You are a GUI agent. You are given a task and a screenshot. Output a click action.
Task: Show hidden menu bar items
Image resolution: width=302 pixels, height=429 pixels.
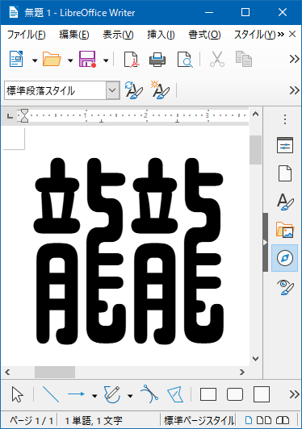(281, 34)
